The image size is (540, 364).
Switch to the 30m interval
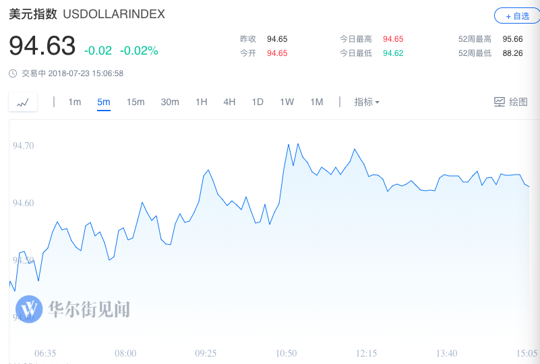tap(170, 102)
